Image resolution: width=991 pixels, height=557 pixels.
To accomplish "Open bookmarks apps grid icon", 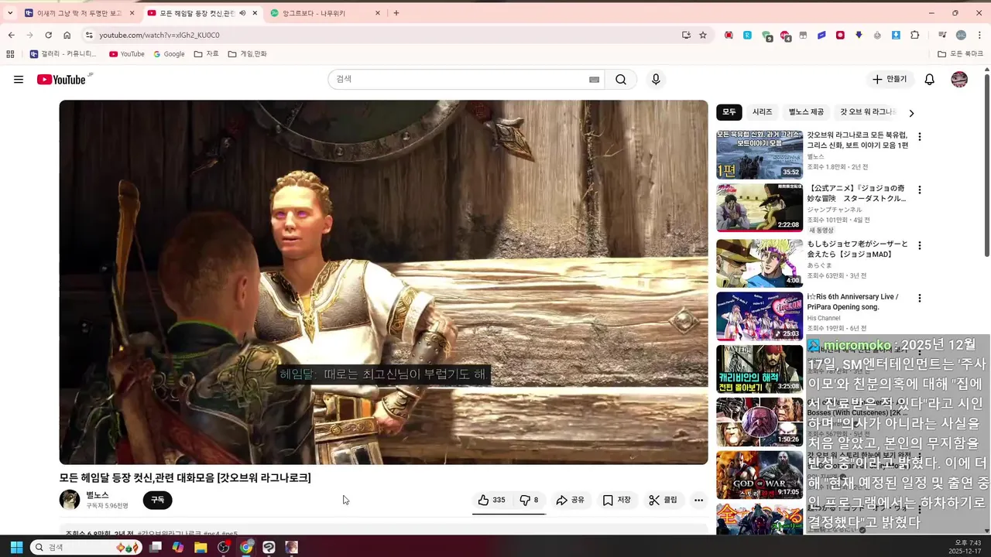I will click(10, 54).
